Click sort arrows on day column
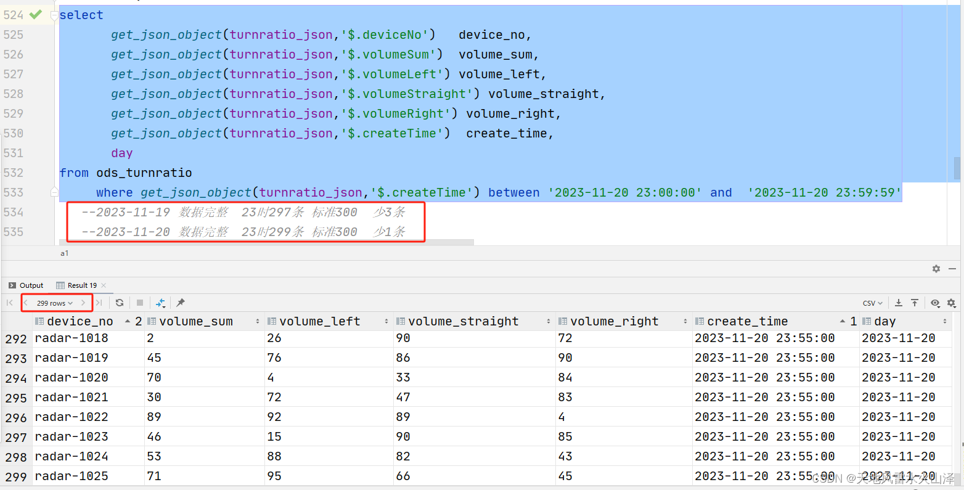The width and height of the screenshot is (964, 490). 945,321
